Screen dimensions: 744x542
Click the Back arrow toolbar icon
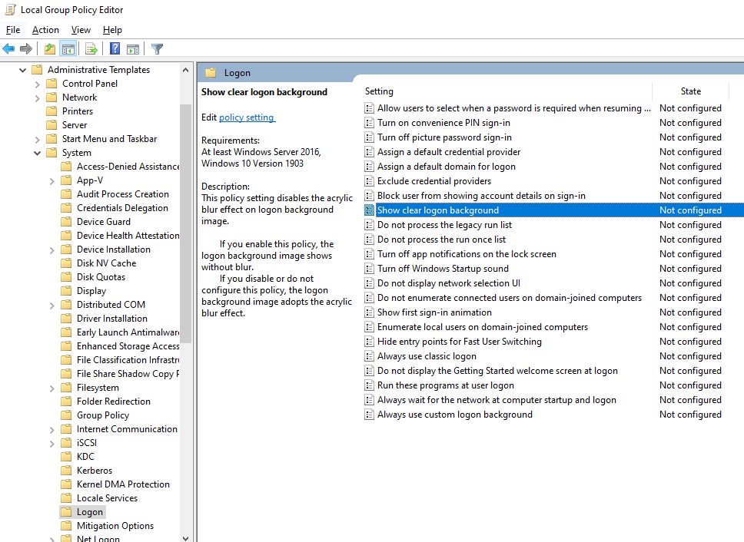[x=8, y=48]
